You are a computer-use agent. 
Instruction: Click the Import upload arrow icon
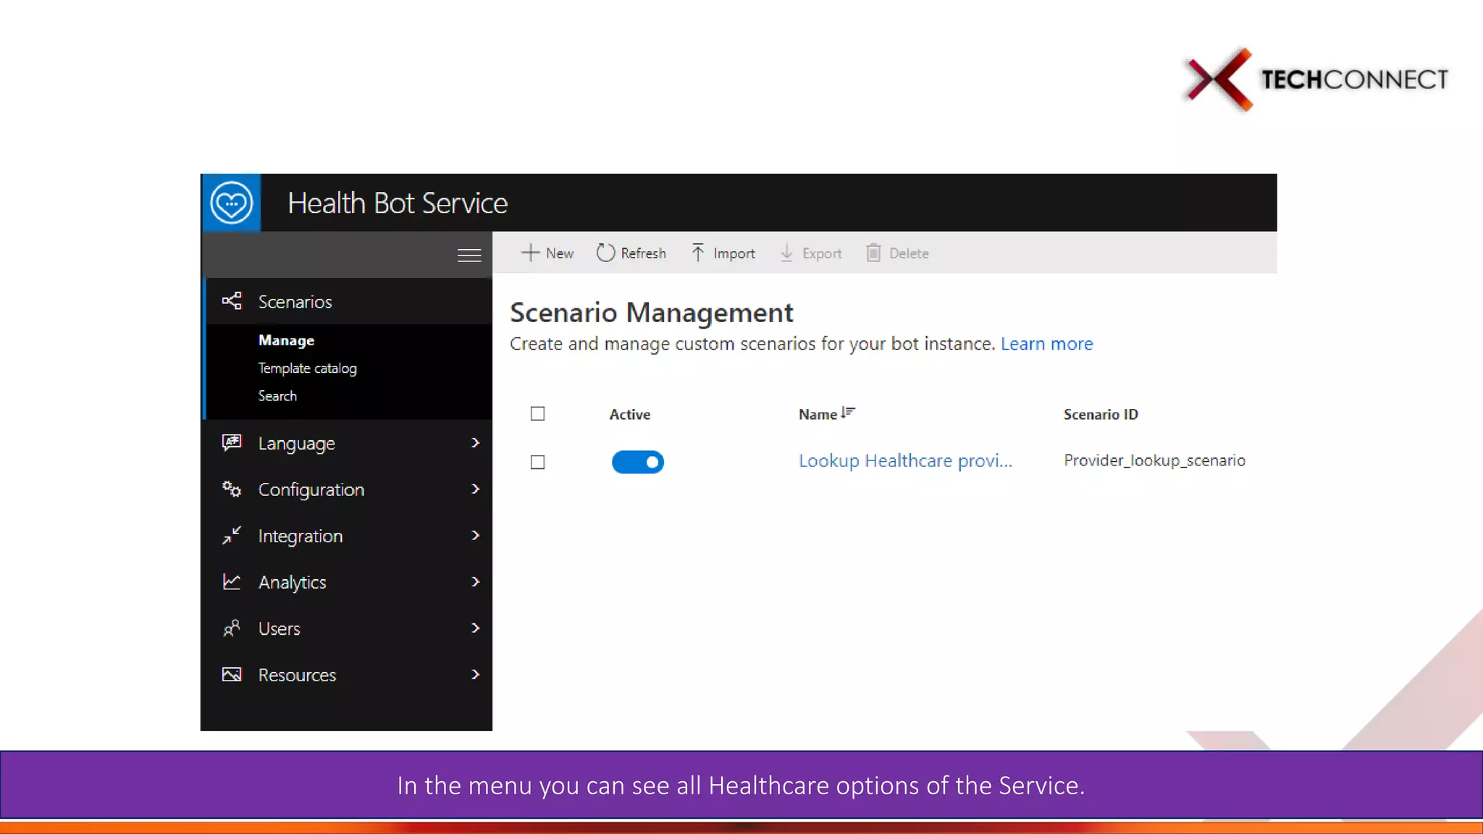click(x=697, y=253)
